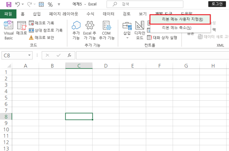229x151 pixels.
Task: Toggle 상대 참조로 기록 option
Action: [46, 30]
